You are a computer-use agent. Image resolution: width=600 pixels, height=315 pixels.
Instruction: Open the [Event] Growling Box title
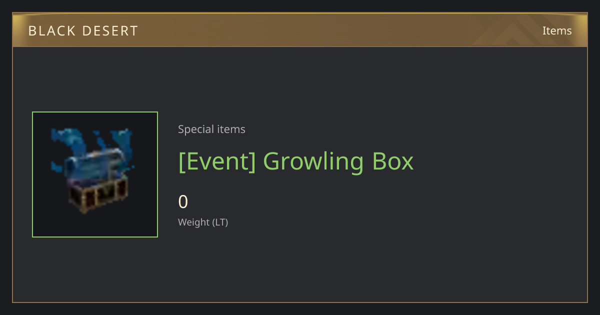pyautogui.click(x=296, y=161)
